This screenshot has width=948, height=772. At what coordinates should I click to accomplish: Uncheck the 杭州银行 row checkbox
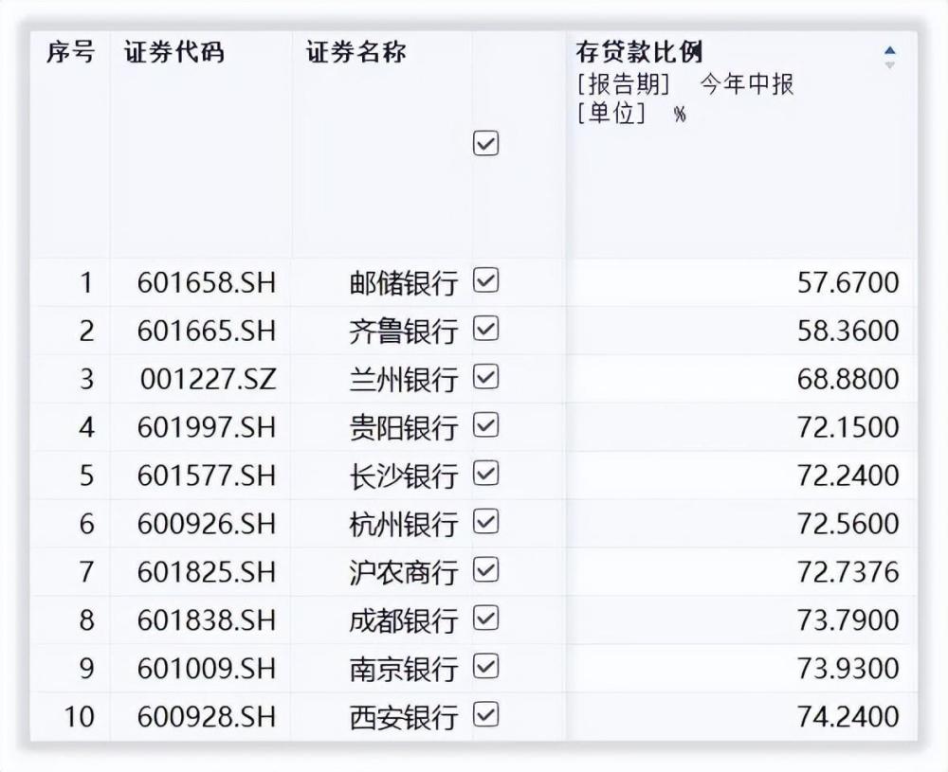tap(485, 522)
